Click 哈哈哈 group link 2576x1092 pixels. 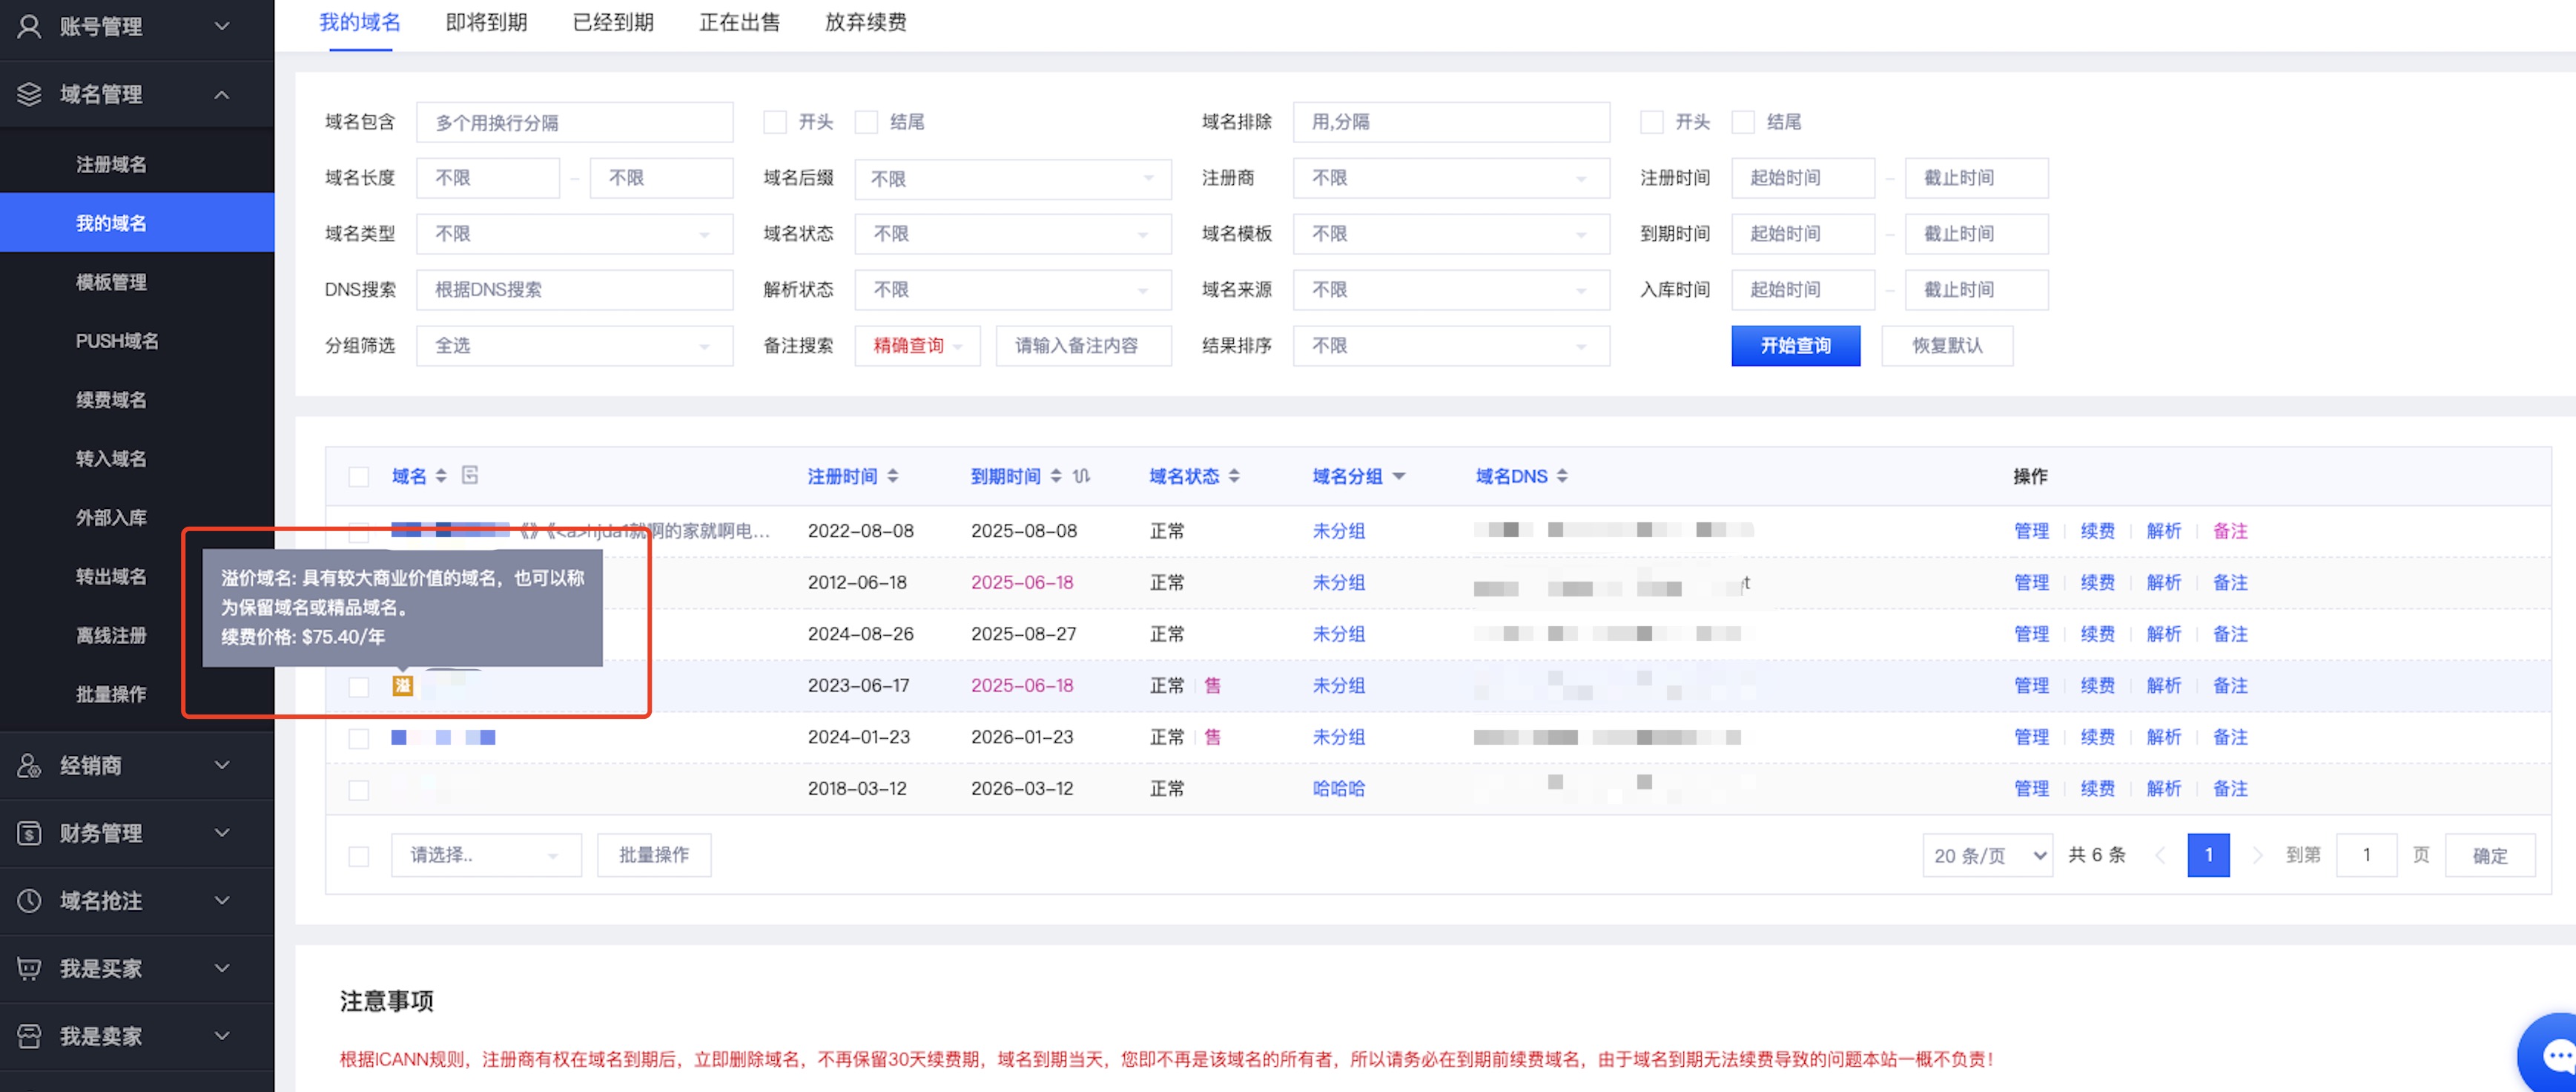tap(1338, 789)
